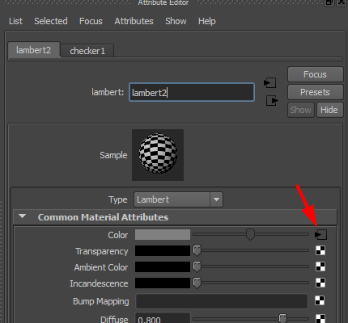Collapse the Common Material Attributes section
Viewport: 348px width, 323px height.
(x=22, y=216)
